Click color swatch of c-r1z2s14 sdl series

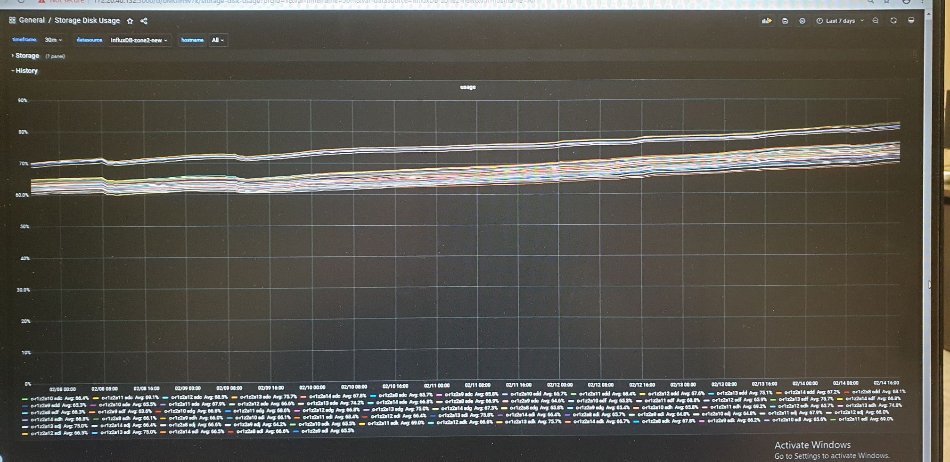[163, 432]
